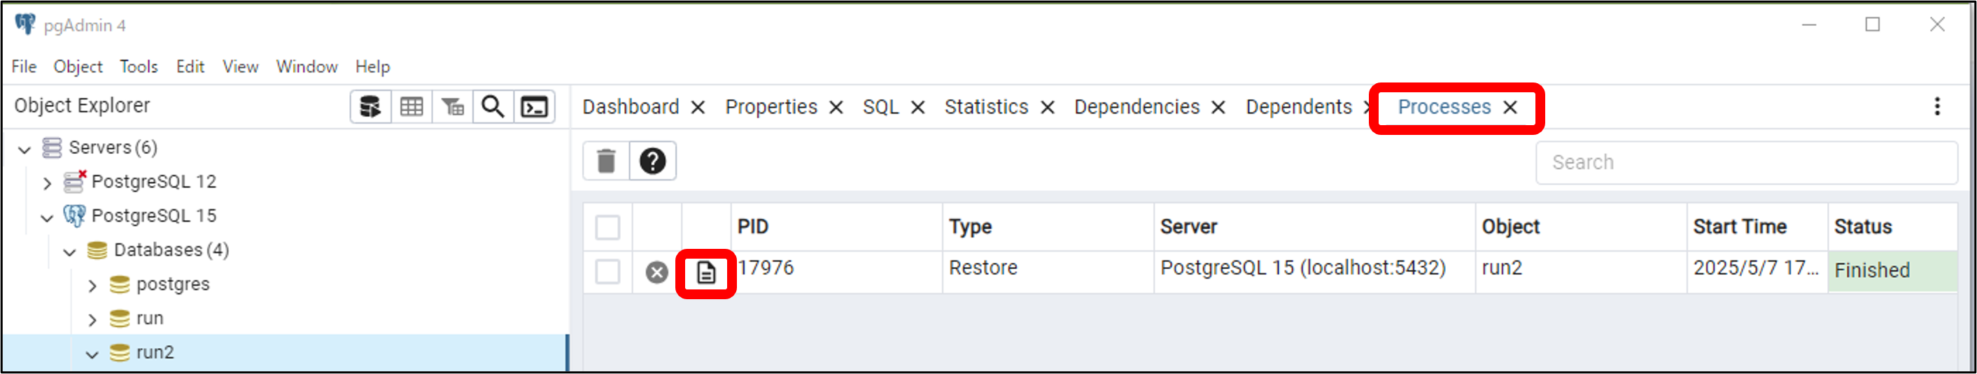Open the Query Tool icon in Object Explorer
1977x374 pixels.
pyautogui.click(x=371, y=106)
